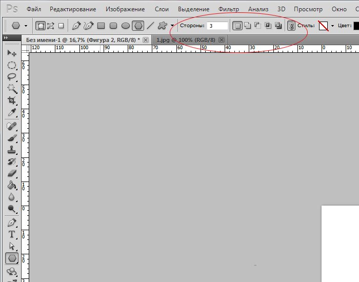Viewport: 359px width, 282px height.
Task: Expand the tool preset picker arrow
Action: coord(26,26)
